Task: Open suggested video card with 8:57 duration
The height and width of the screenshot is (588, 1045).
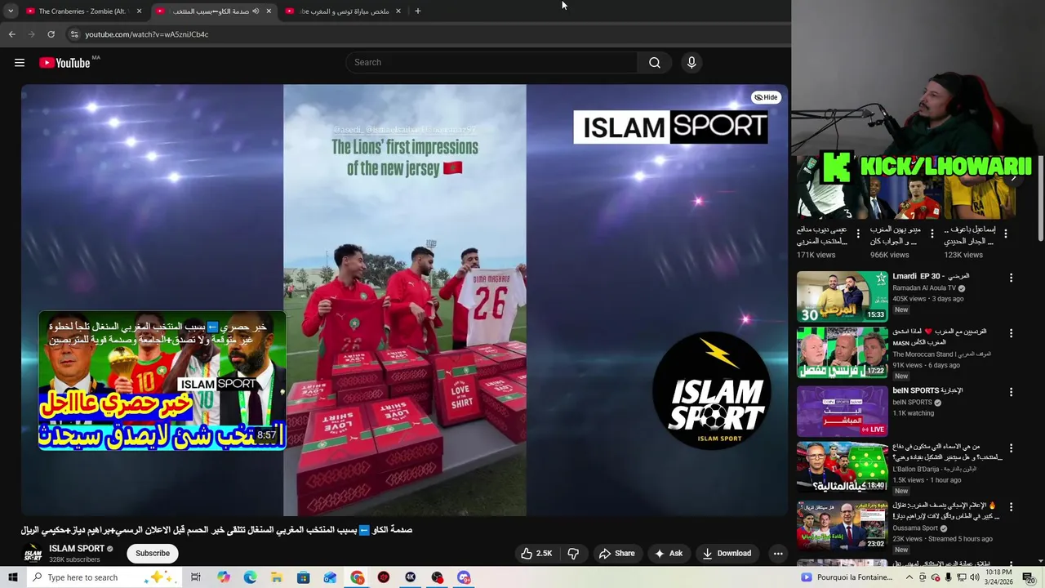Action: (162, 380)
